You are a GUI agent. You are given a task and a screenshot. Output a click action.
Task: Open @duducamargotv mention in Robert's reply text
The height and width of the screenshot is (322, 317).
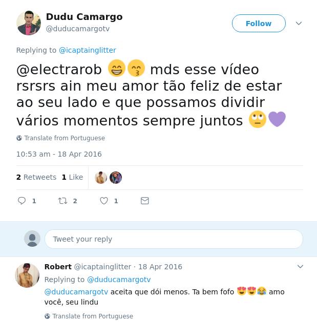point(76,292)
